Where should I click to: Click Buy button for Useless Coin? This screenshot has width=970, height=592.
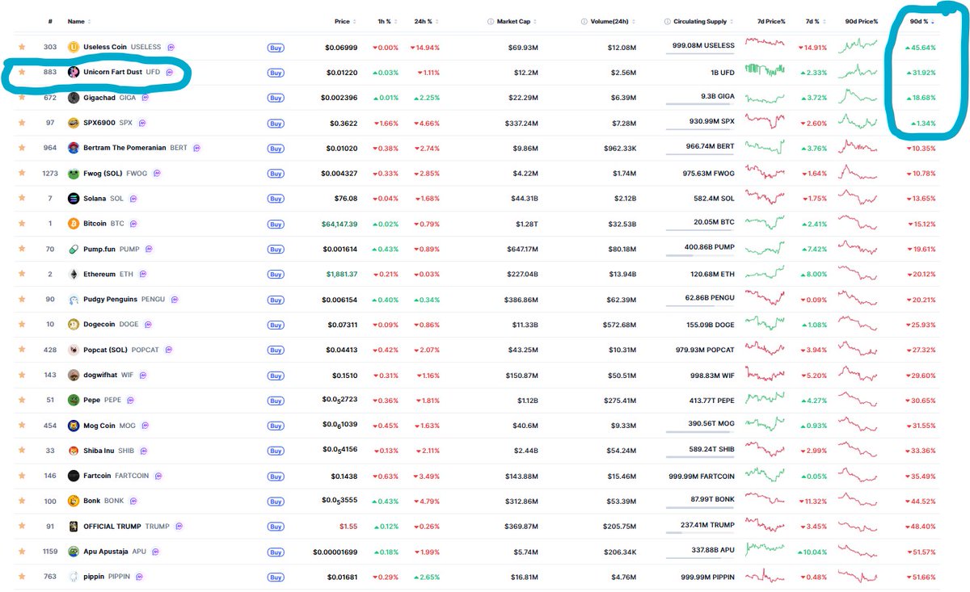(x=276, y=48)
